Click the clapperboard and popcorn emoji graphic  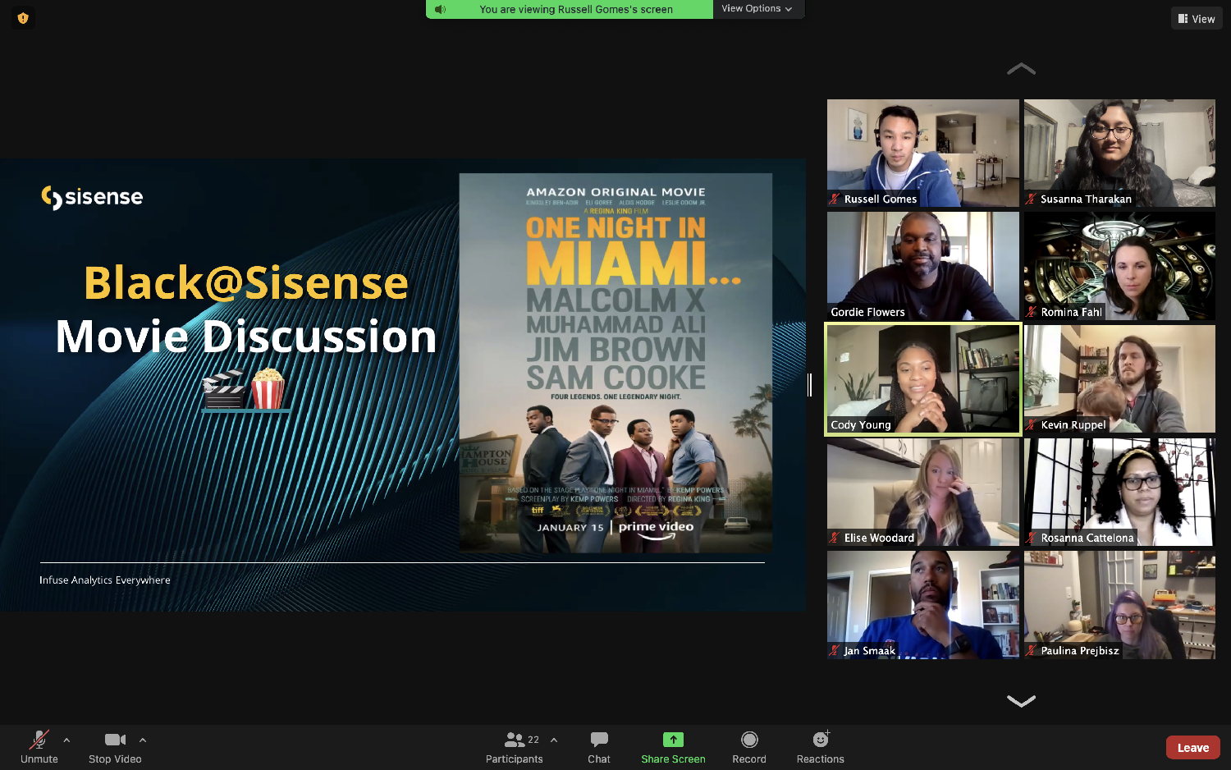pyautogui.click(x=245, y=389)
